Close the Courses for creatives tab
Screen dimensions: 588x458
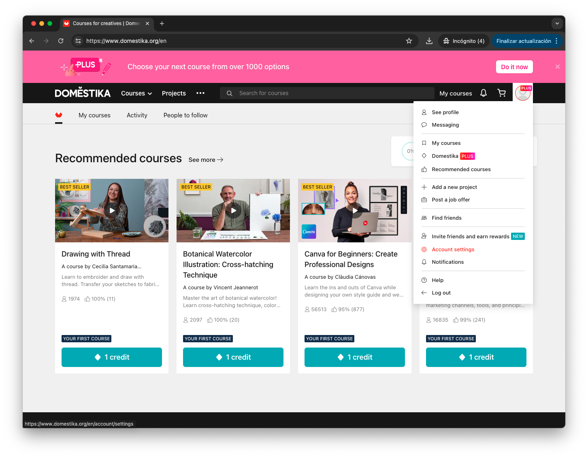147,23
